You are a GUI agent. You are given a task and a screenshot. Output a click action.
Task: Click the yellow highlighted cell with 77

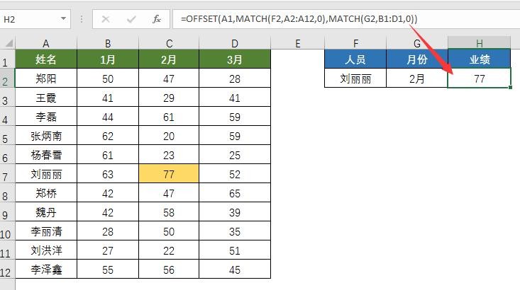point(169,174)
